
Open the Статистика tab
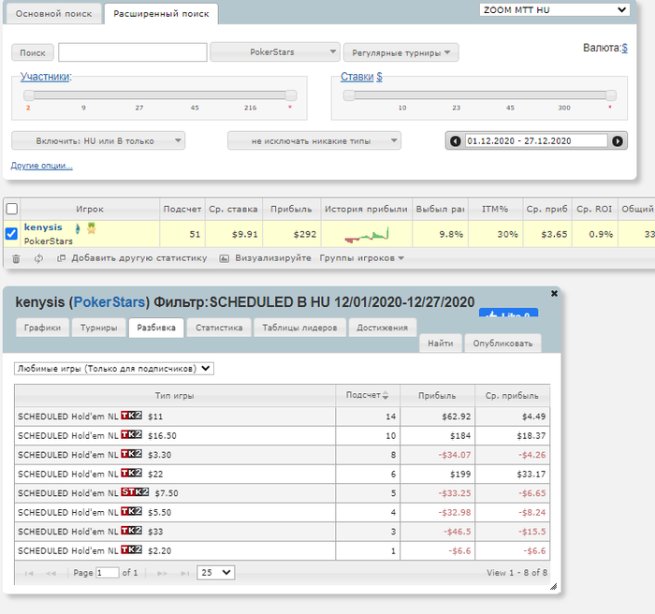(217, 328)
